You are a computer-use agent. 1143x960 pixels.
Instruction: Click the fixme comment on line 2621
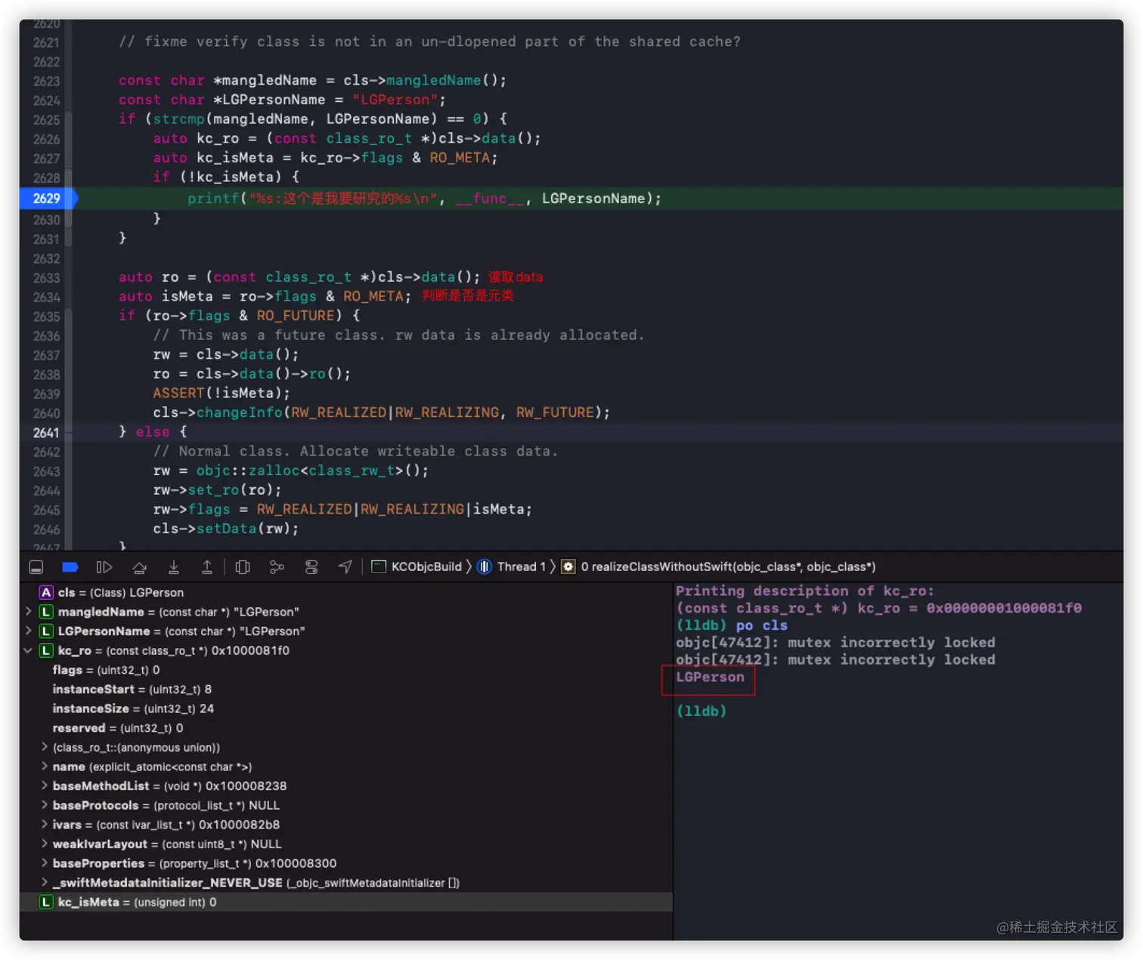[x=429, y=42]
